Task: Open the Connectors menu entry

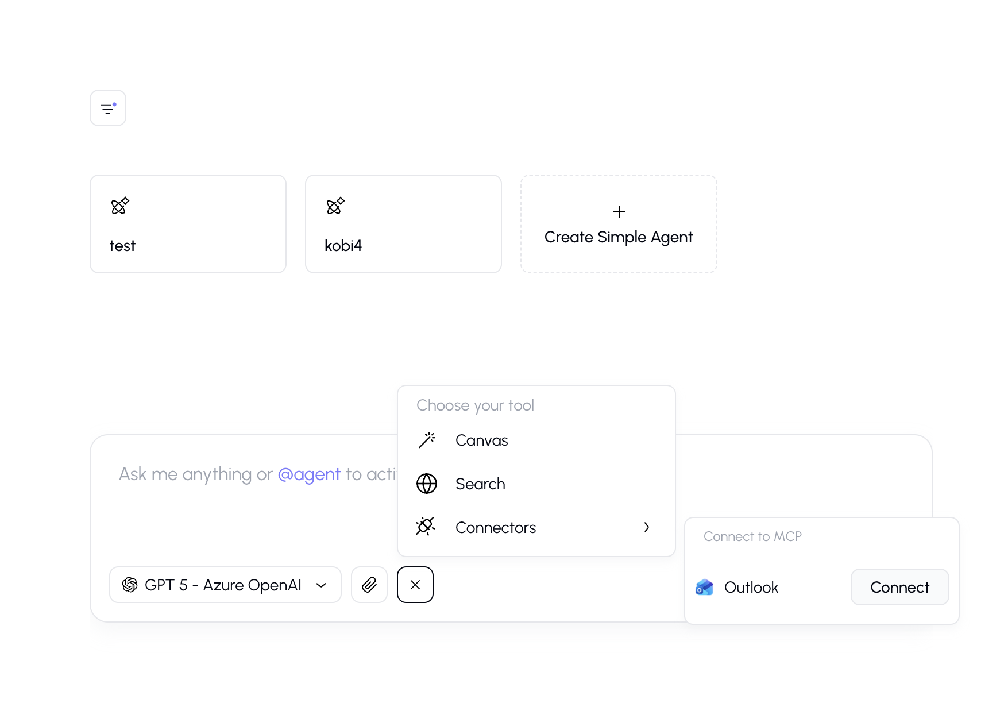Action: (495, 528)
